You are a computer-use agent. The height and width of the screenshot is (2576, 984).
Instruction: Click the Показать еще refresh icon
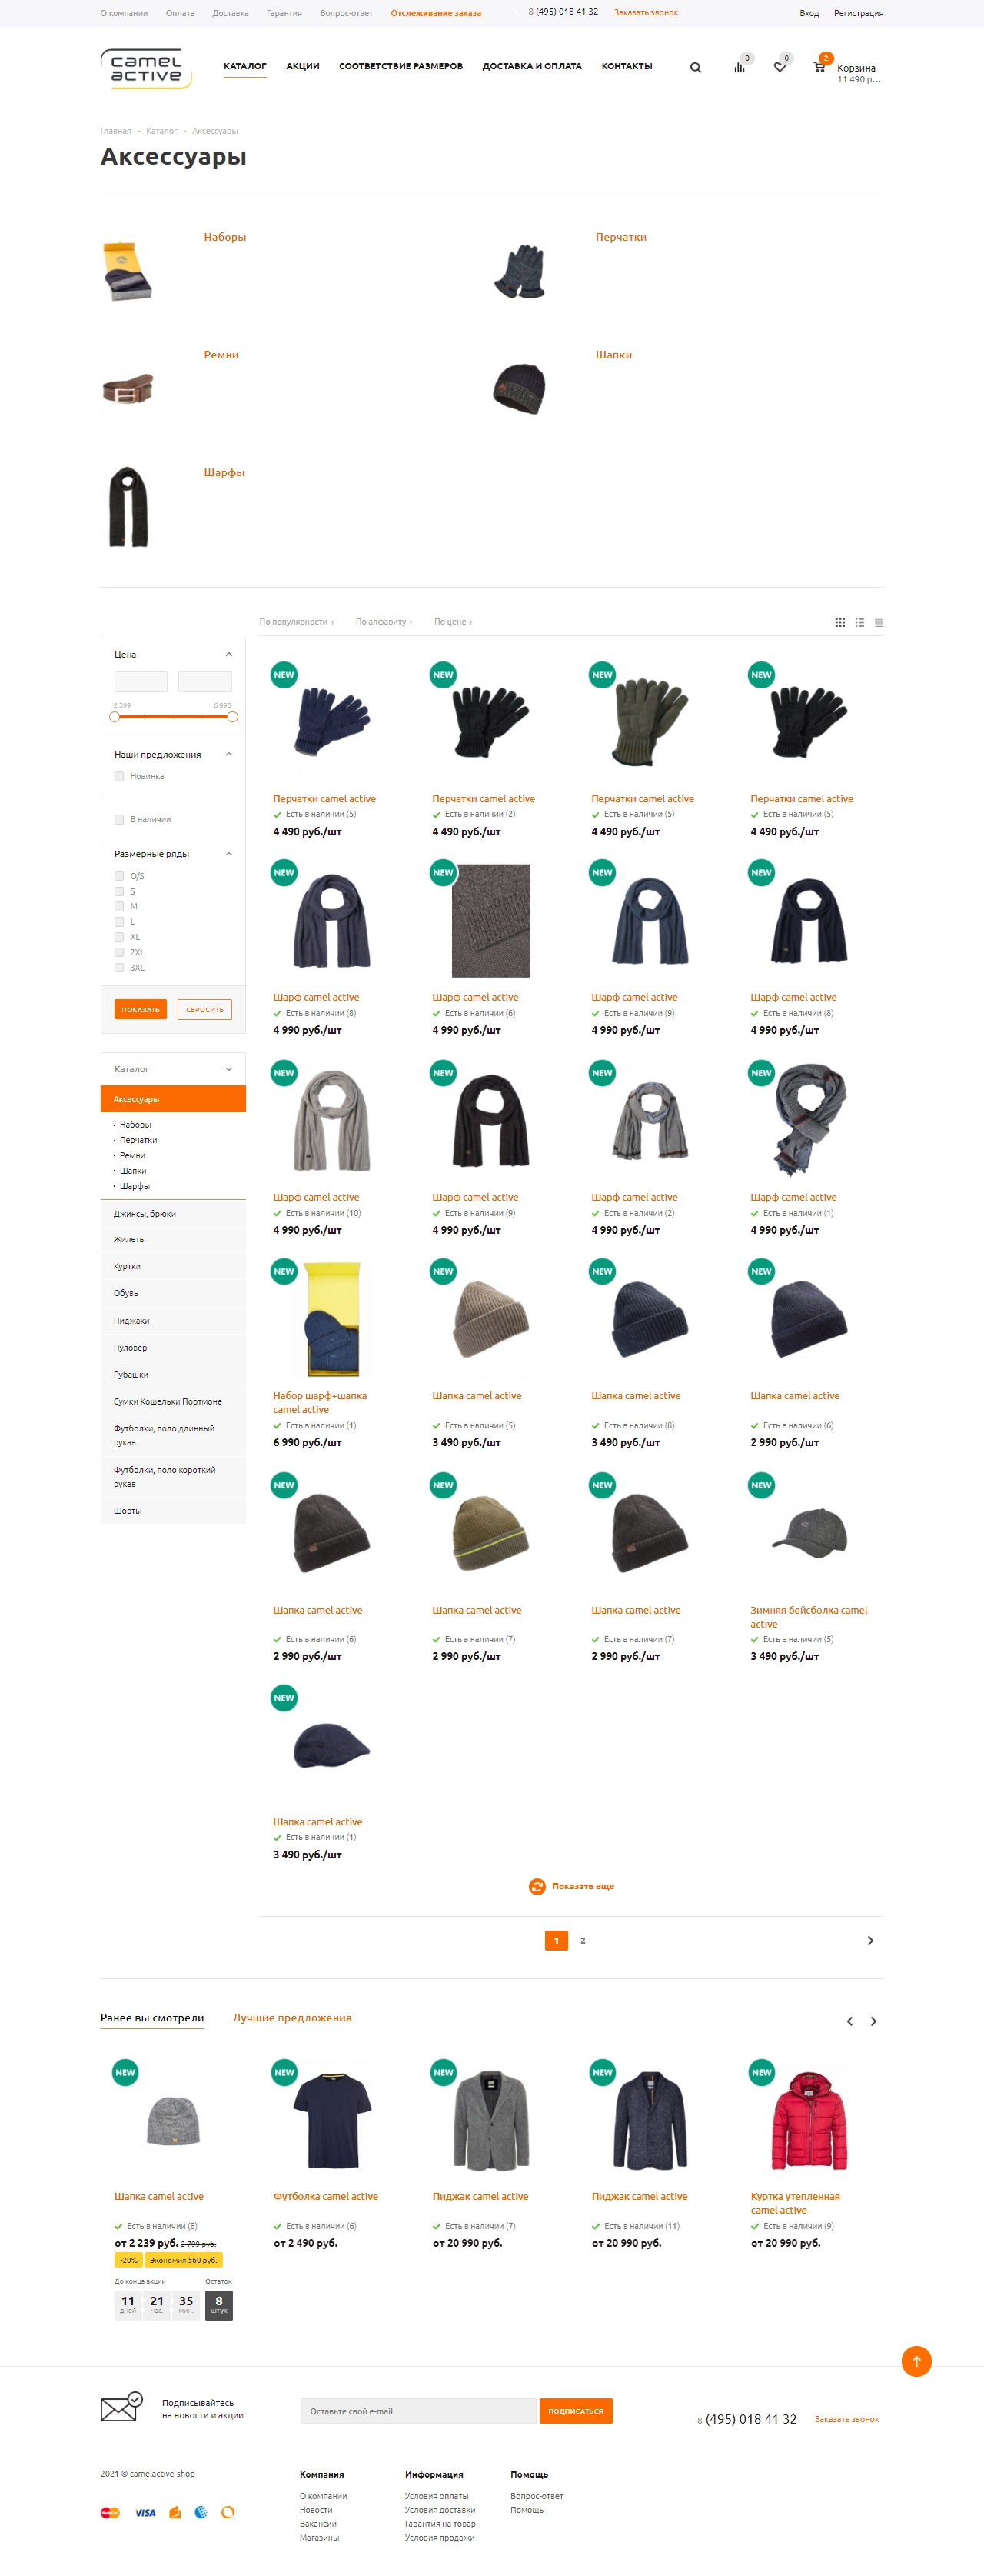point(537,1886)
